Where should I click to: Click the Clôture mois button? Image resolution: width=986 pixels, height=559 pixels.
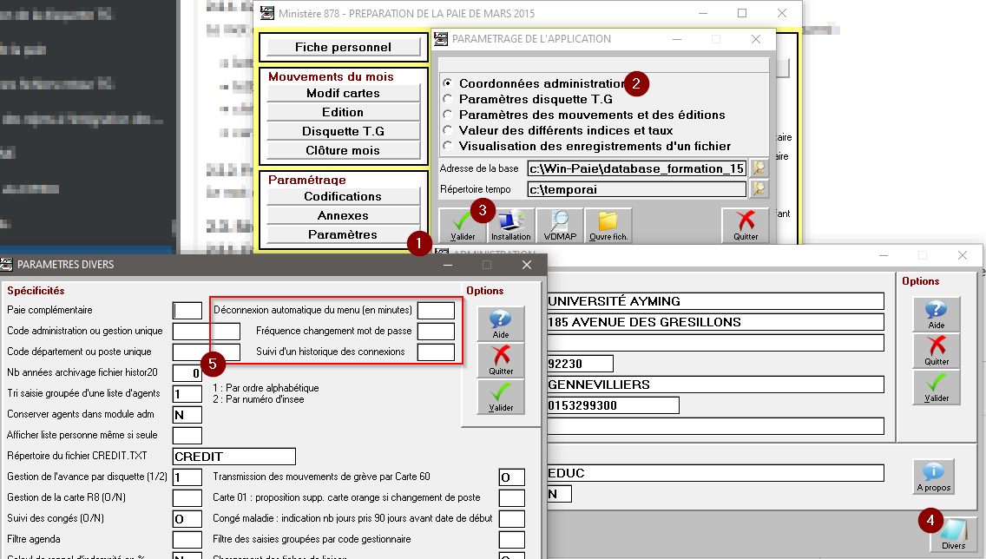coord(343,151)
